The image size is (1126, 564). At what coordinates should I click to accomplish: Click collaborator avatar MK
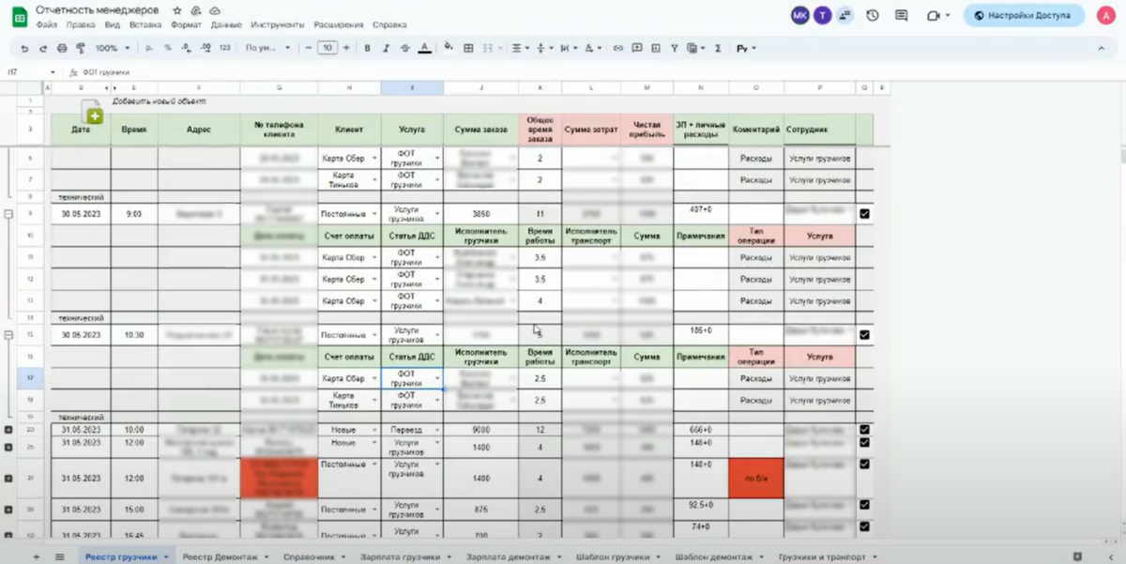pyautogui.click(x=799, y=15)
